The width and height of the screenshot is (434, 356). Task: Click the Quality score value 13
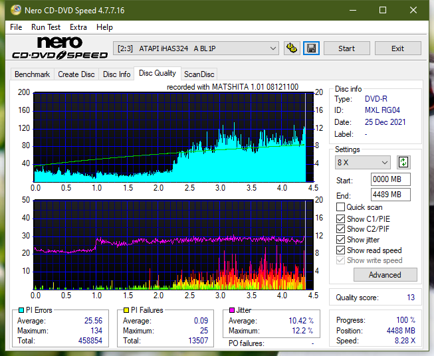411,298
